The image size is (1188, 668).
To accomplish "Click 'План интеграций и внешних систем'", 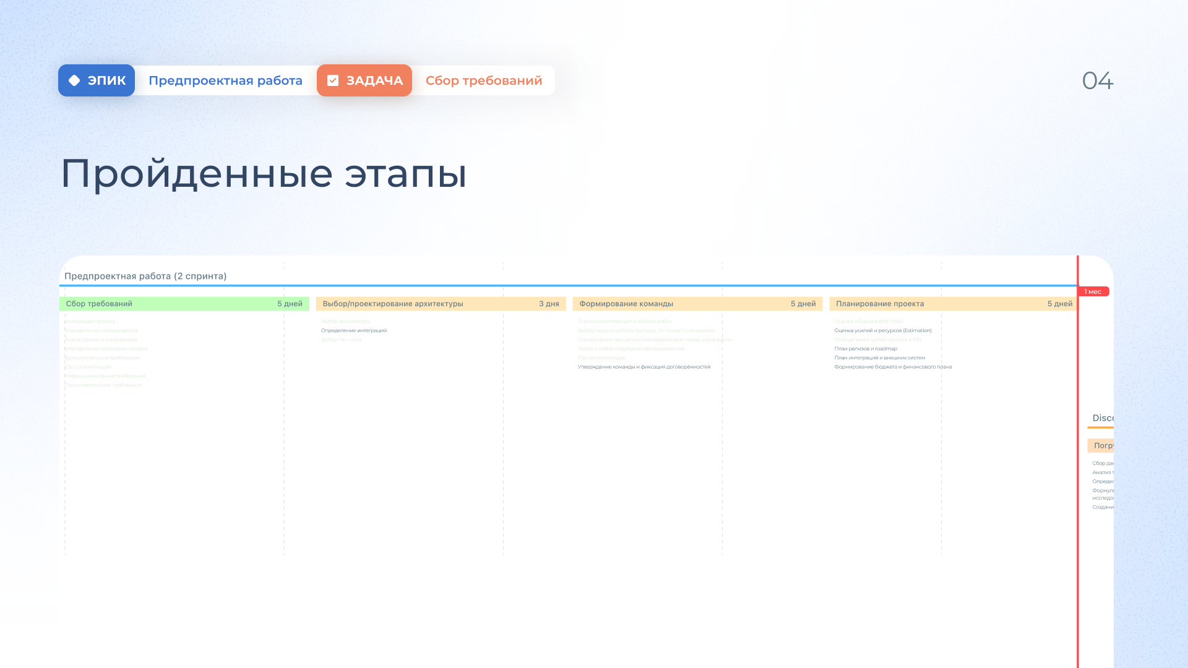I will click(880, 358).
